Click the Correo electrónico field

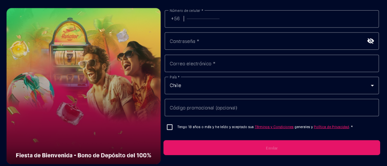point(271,63)
